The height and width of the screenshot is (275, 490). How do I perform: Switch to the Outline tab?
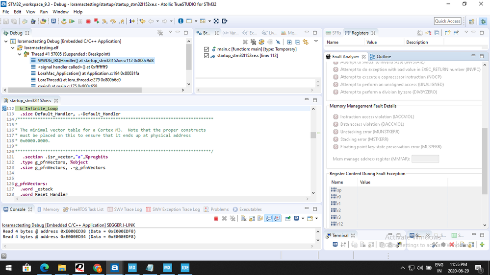click(x=380, y=56)
